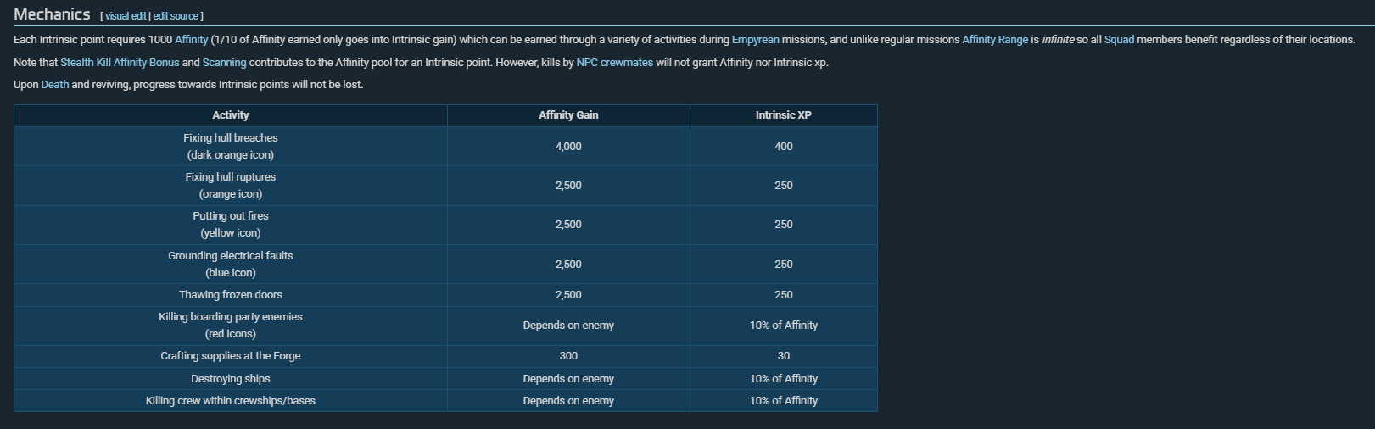Image resolution: width=1375 pixels, height=429 pixels.
Task: Open the Scanning link
Action: 224,63
